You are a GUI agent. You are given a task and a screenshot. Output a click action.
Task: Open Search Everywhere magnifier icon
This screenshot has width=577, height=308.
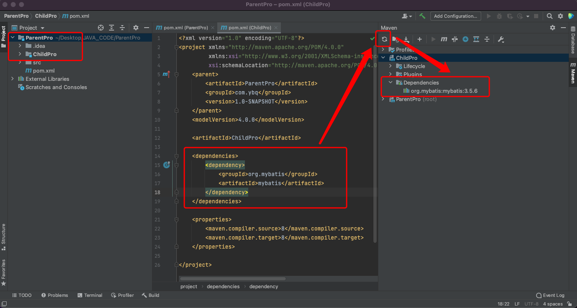tap(550, 16)
